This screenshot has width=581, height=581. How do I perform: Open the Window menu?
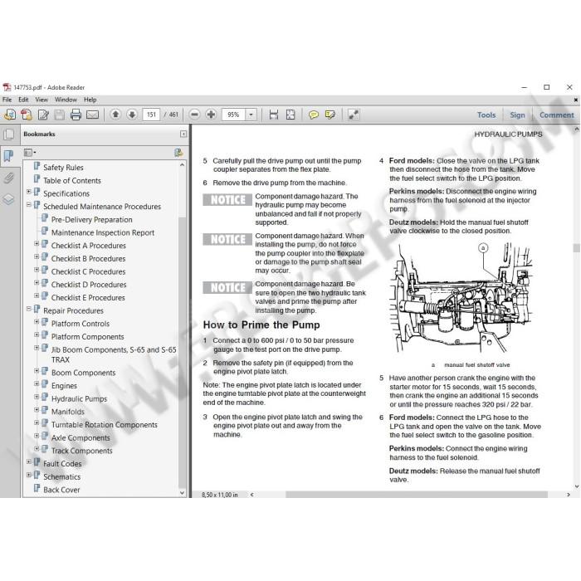tap(66, 100)
